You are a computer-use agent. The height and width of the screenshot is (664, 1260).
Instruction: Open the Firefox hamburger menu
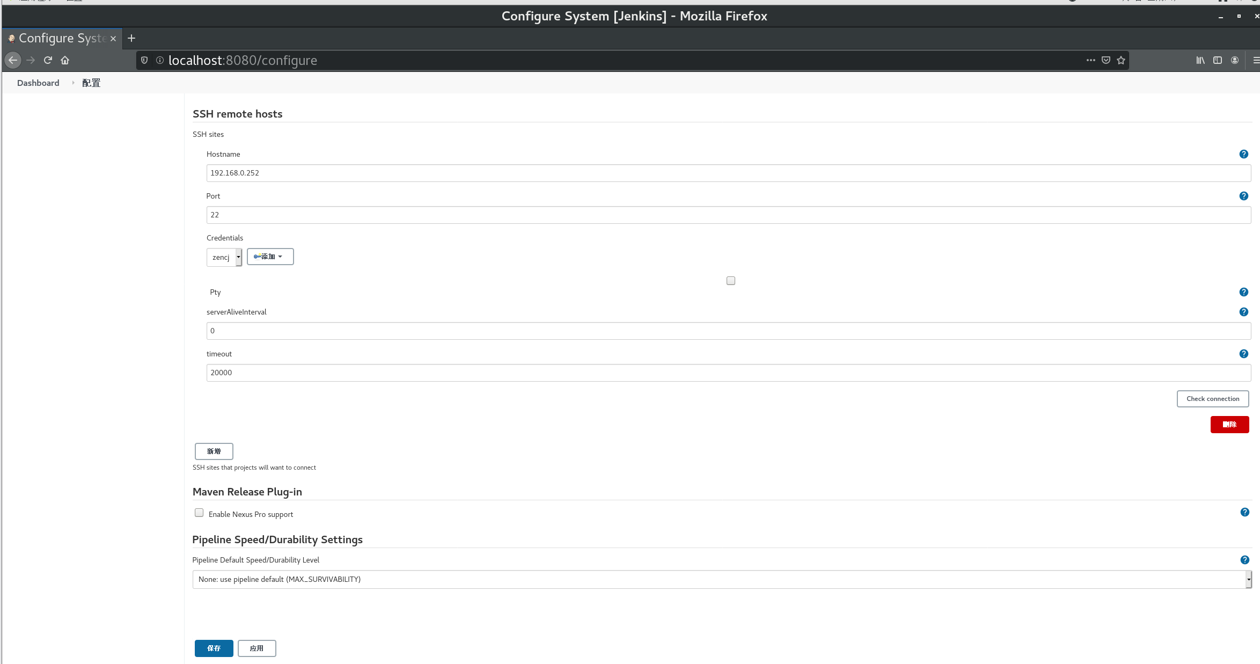click(1256, 60)
